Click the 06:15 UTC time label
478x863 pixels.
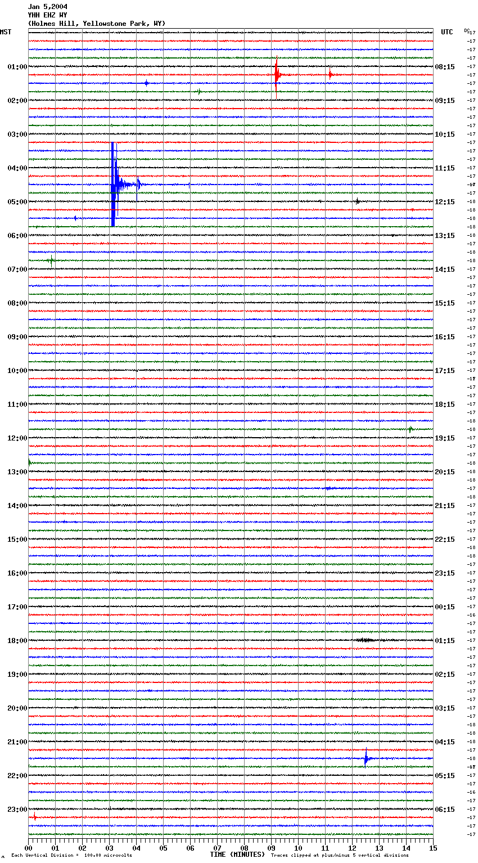pyautogui.click(x=445, y=810)
